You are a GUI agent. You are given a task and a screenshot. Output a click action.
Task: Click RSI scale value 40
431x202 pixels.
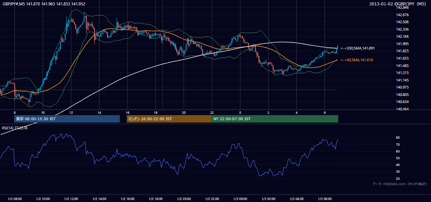398,165
